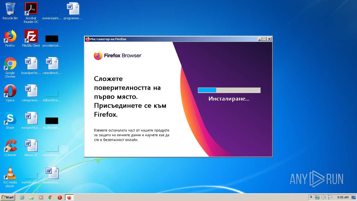This screenshot has width=357, height=201.
Task: Launch Google Chrome desktop shortcut
Action: [x=10, y=68]
